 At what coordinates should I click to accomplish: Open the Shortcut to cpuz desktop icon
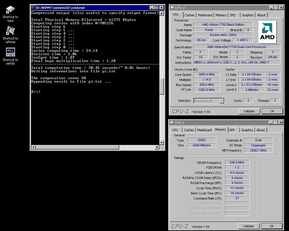(10, 14)
